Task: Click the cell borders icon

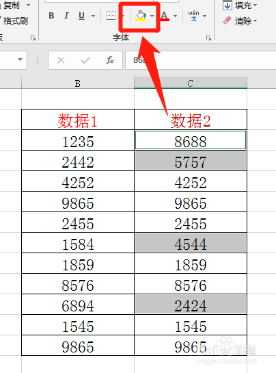Action: (111, 16)
